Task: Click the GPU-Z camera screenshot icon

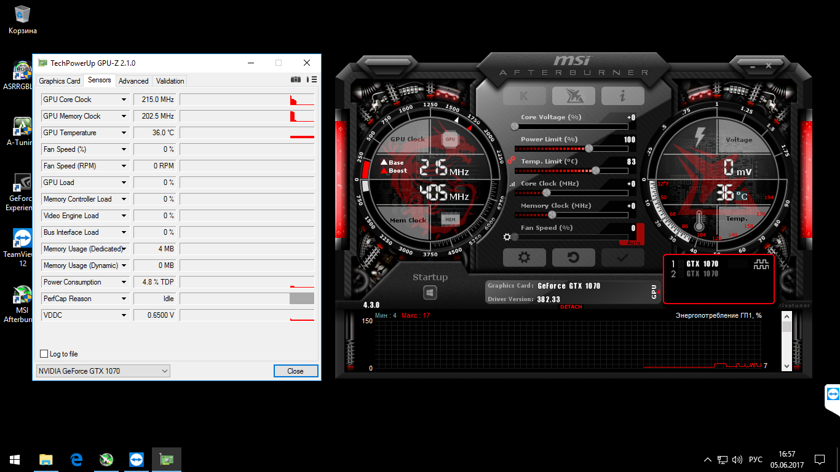Action: pyautogui.click(x=296, y=79)
